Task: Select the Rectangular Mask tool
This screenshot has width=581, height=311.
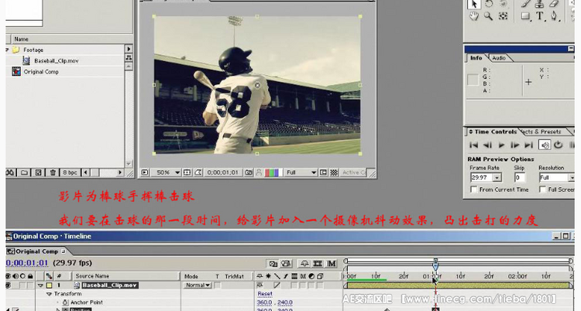Action: [525, 16]
